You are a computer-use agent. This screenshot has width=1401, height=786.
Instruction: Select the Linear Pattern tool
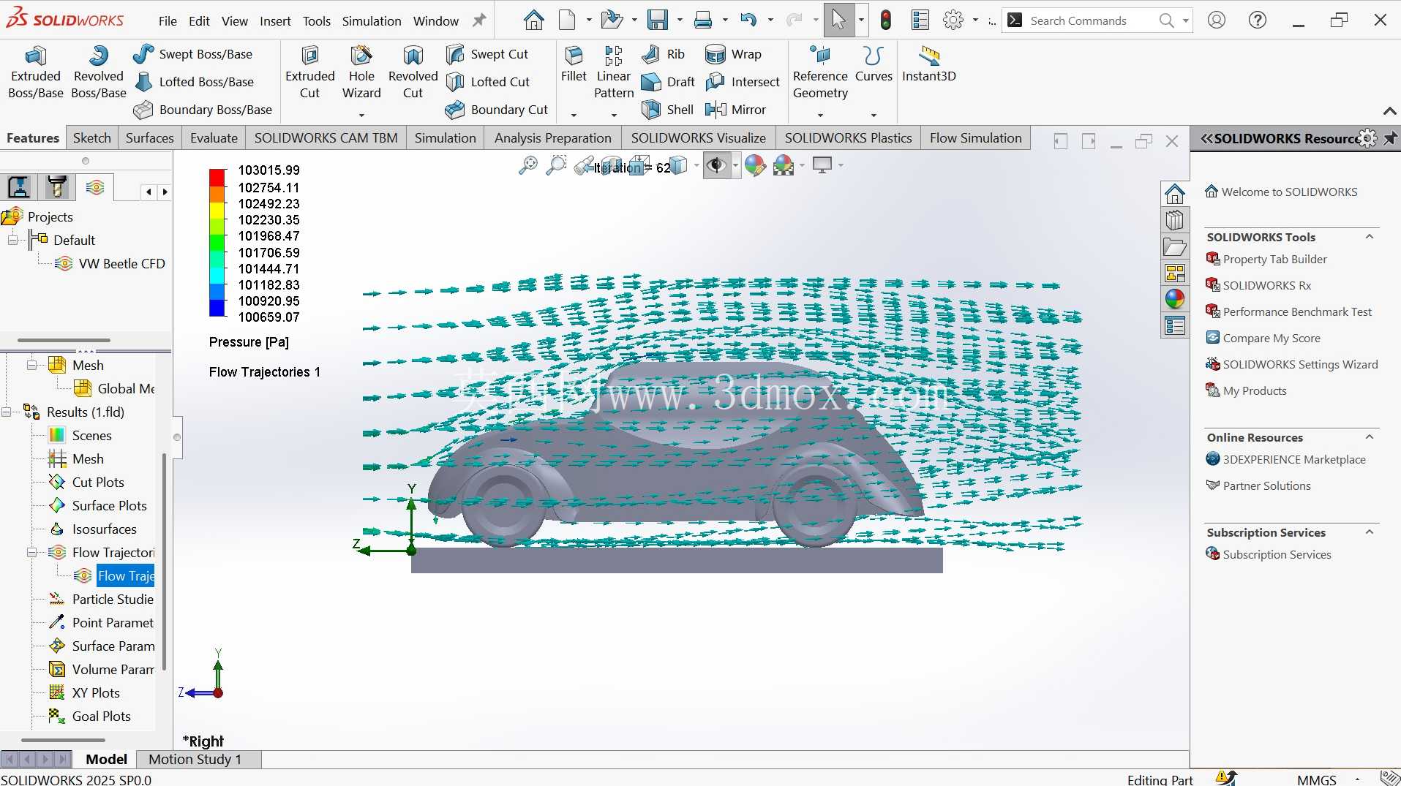point(614,72)
